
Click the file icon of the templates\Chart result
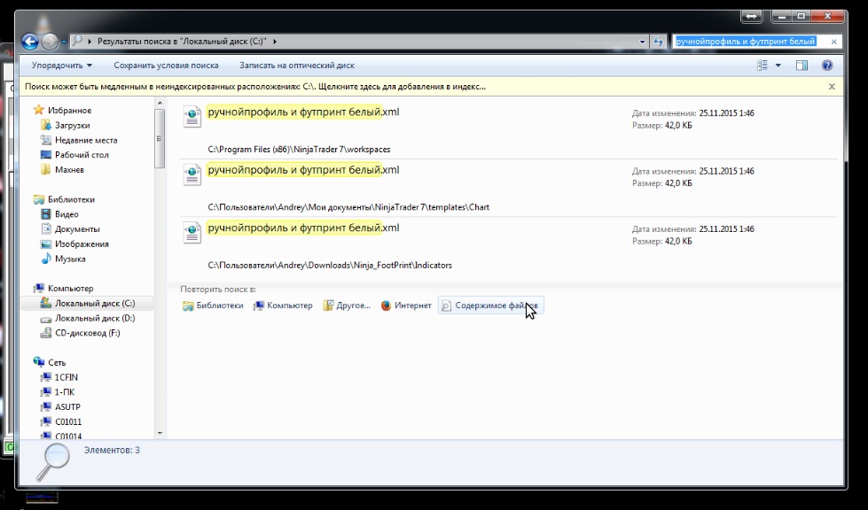(x=192, y=174)
